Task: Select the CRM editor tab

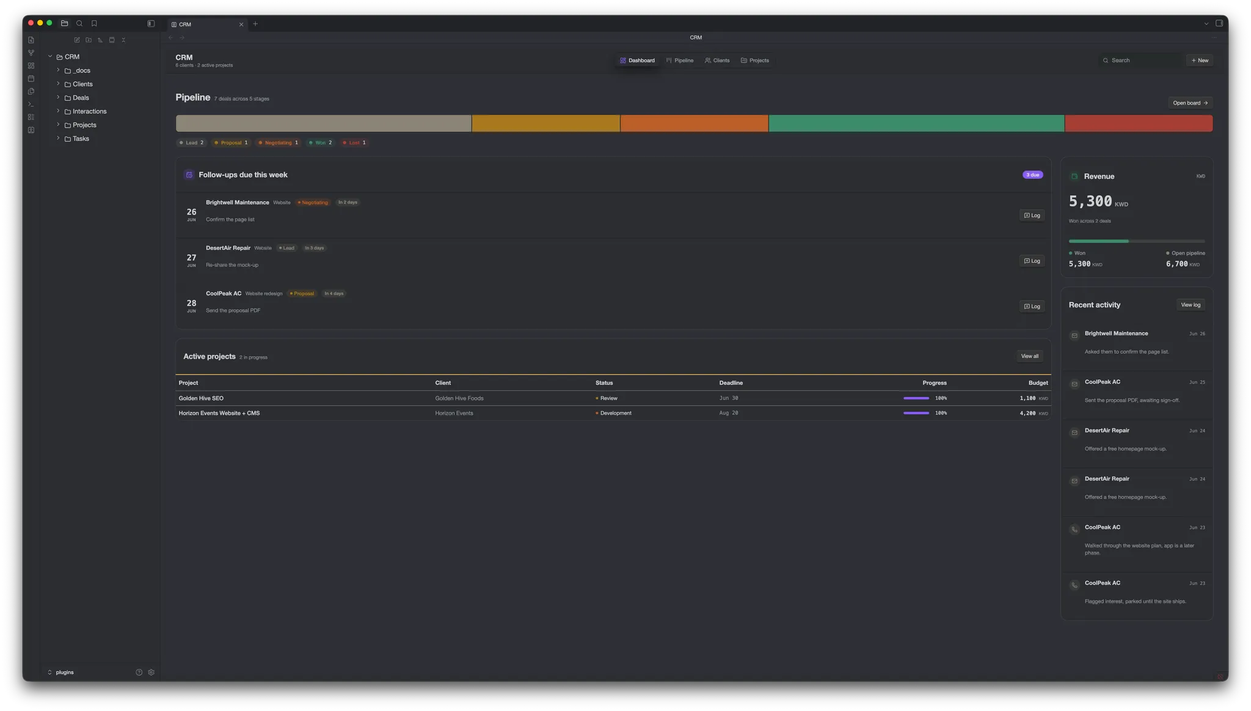Action: [x=208, y=24]
